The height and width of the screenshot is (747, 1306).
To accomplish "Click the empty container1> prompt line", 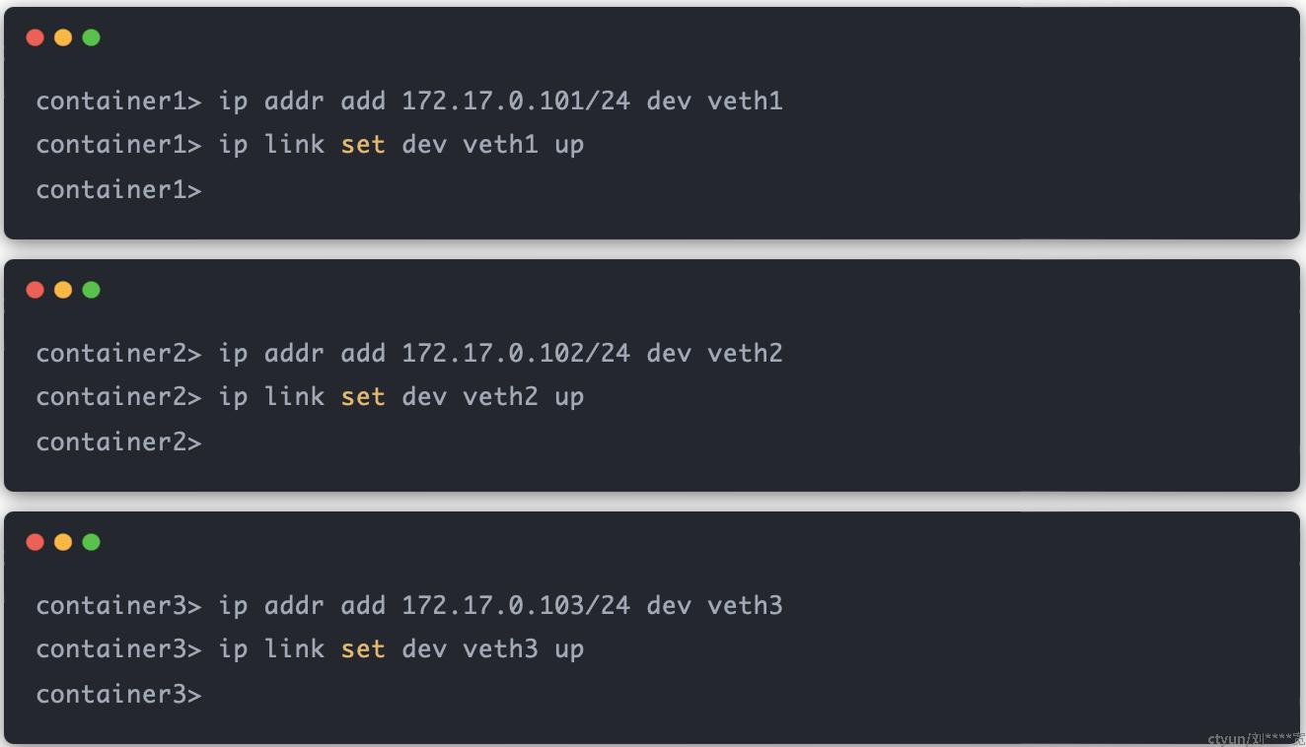I will click(118, 189).
